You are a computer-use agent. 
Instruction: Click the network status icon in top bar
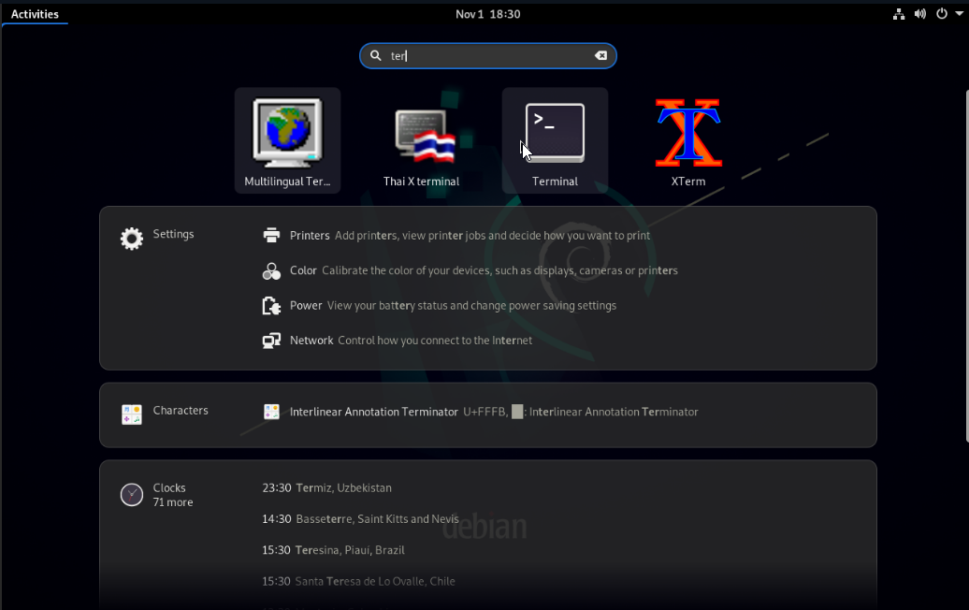click(x=899, y=14)
